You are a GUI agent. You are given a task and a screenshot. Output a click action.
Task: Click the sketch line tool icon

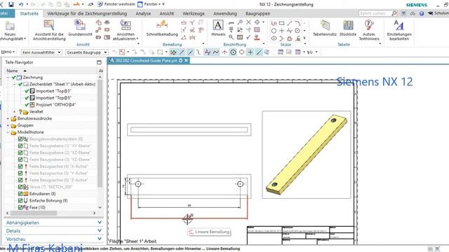(x=290, y=23)
